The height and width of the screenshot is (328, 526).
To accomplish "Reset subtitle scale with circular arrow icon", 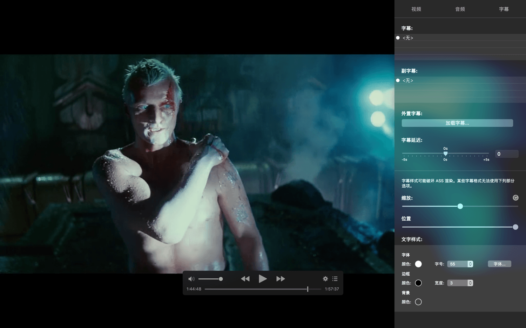I will coord(515,198).
